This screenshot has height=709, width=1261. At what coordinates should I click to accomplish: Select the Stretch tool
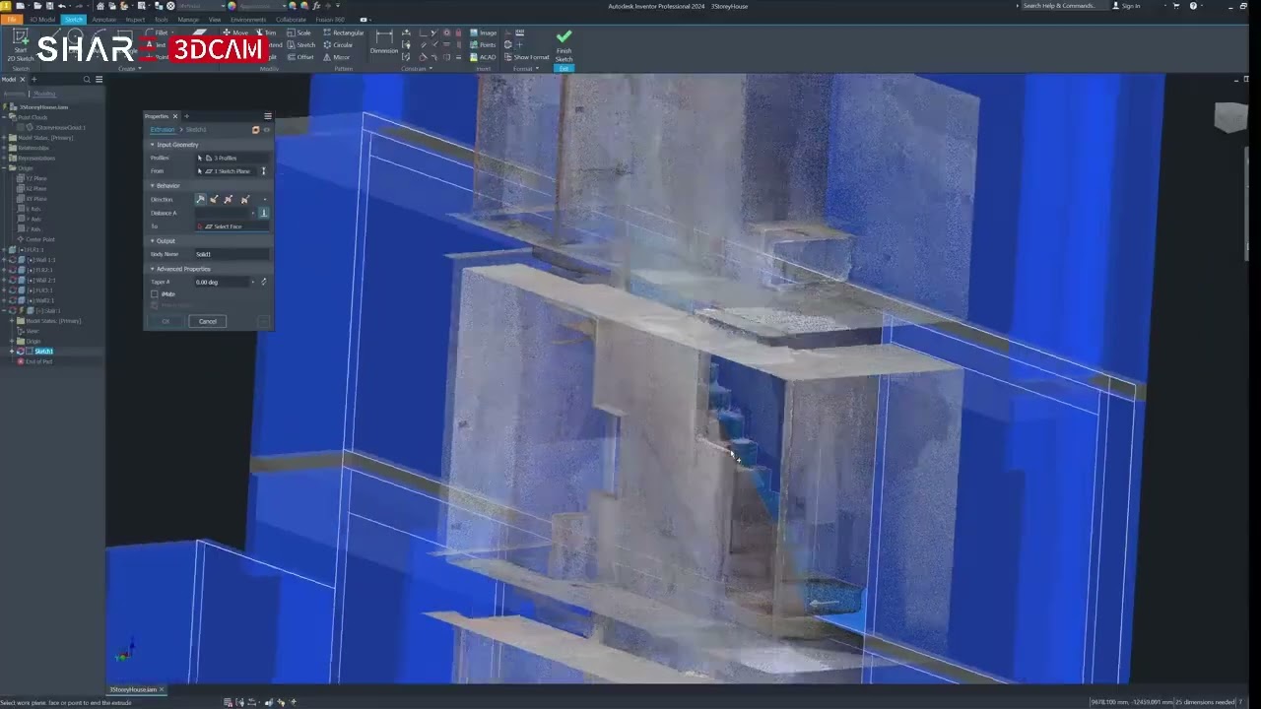click(300, 45)
